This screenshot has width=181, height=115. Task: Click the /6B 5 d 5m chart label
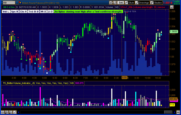click(x=9, y=7)
